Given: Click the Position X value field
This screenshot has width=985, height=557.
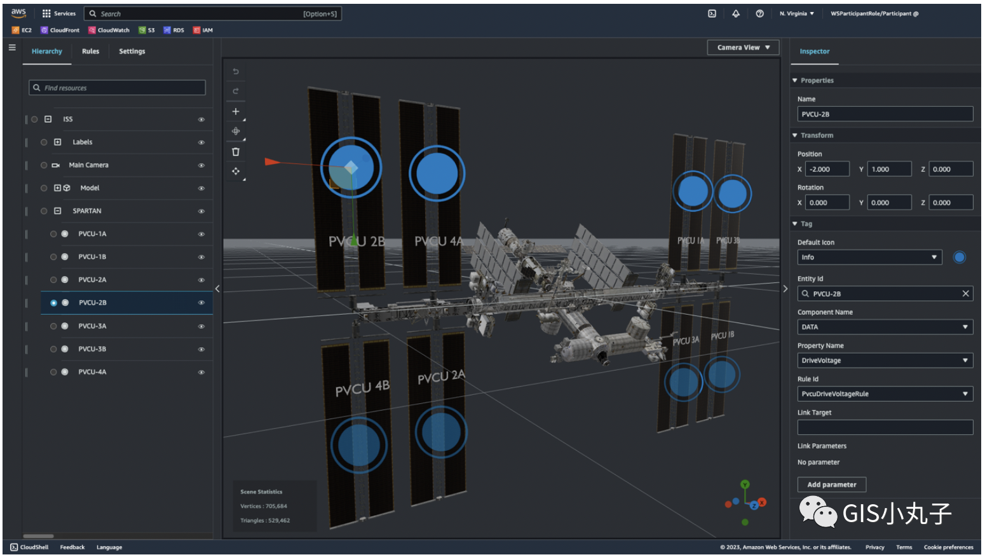Looking at the screenshot, I should click(x=827, y=169).
